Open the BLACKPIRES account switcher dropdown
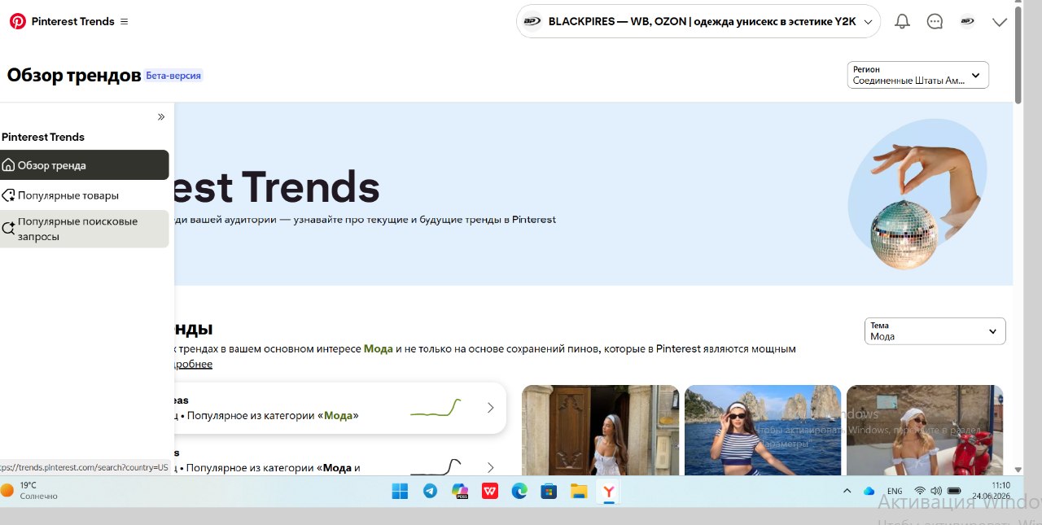This screenshot has width=1042, height=525. pyautogui.click(x=698, y=22)
